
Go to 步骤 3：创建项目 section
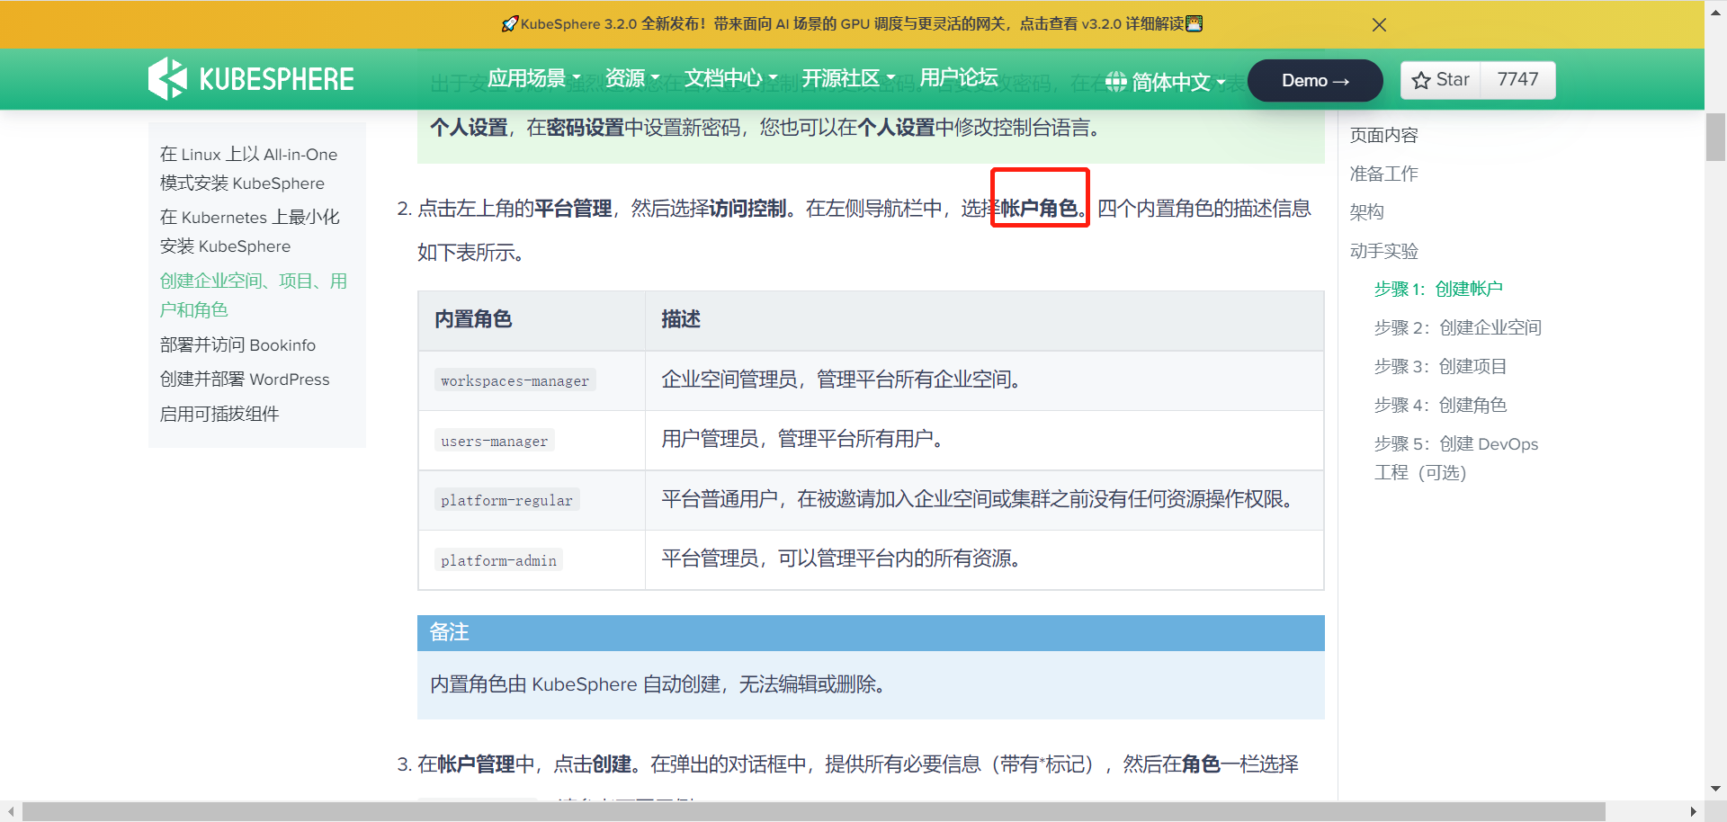click(x=1440, y=366)
